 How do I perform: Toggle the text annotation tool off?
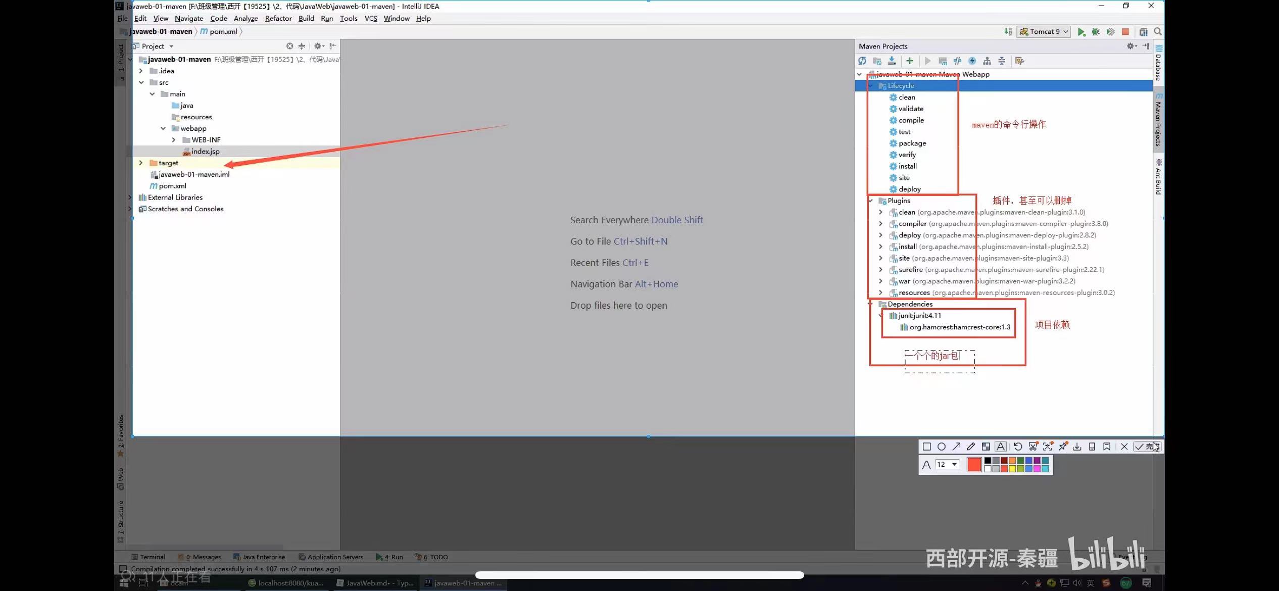pos(1001,447)
